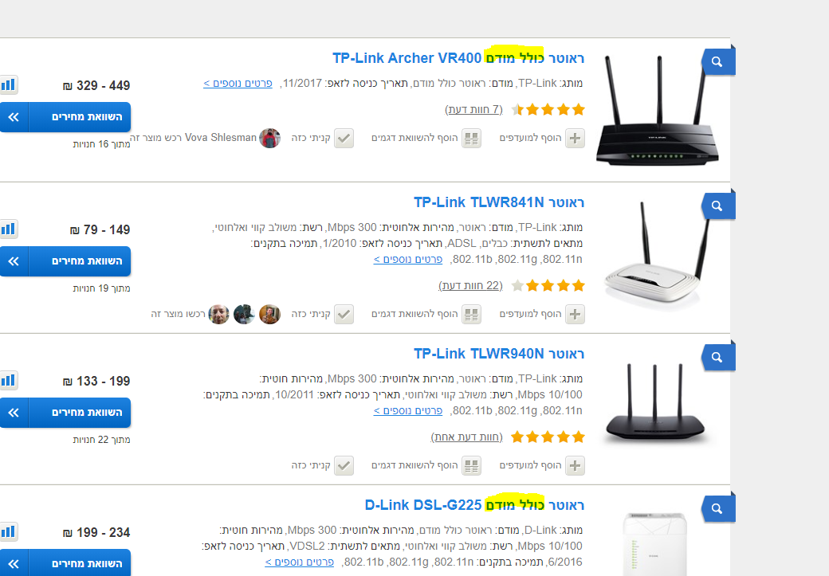Add TLWR940N to favorites with plus icon
This screenshot has width=829, height=576.
[x=575, y=465]
